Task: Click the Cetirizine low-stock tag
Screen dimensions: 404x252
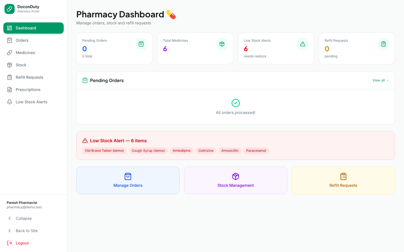Action: [206, 151]
